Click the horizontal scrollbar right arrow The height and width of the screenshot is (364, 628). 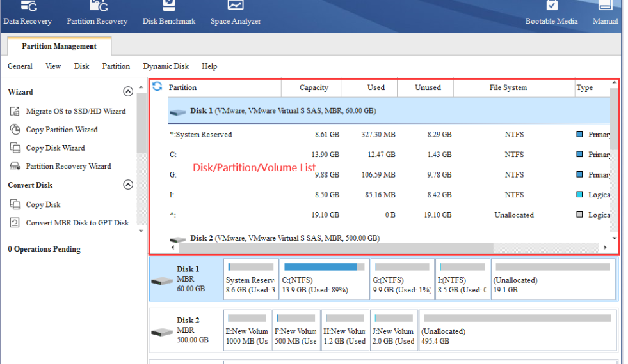pyautogui.click(x=605, y=248)
